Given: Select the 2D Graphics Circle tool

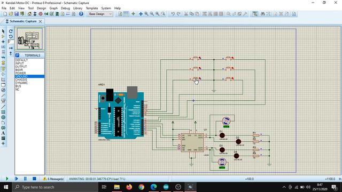Looking at the screenshot, I should 3,117.
